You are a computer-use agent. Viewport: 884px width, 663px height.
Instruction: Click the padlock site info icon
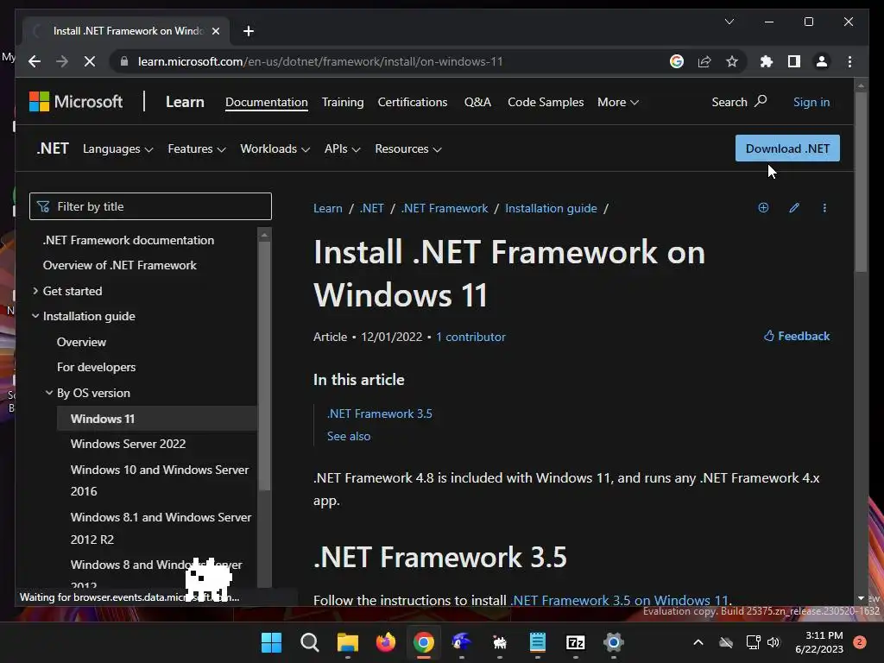pos(124,61)
